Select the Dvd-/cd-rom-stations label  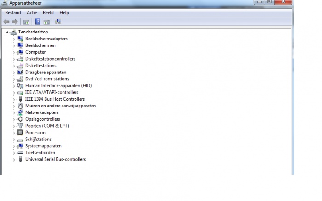click(47, 79)
